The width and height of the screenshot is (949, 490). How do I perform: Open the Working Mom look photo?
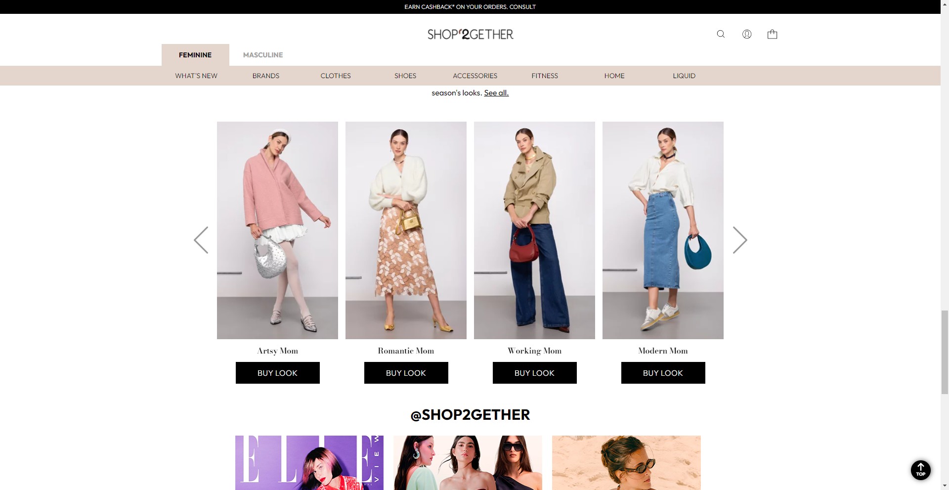534,230
